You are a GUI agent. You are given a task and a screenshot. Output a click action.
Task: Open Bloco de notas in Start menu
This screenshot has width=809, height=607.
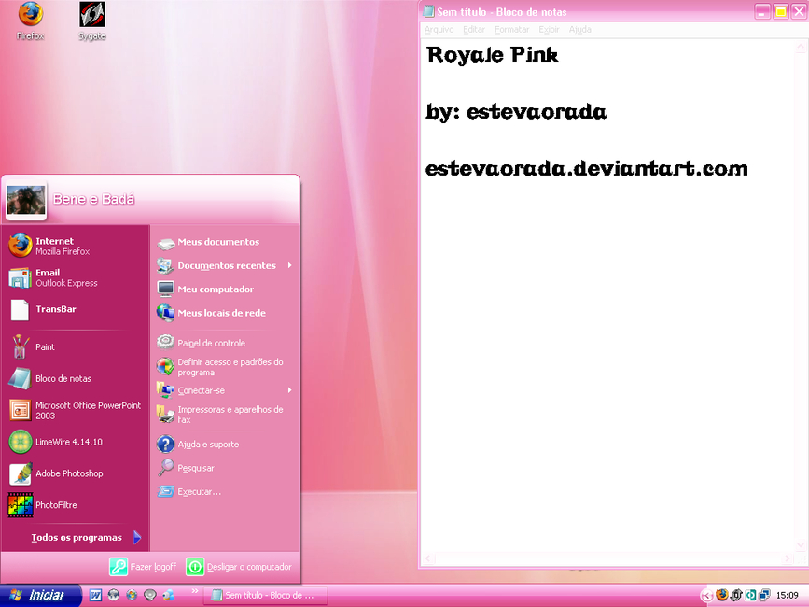click(76, 378)
